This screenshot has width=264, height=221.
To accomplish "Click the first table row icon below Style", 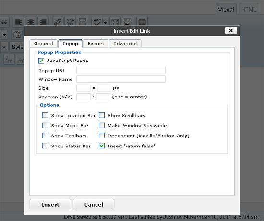I will 9,60.
